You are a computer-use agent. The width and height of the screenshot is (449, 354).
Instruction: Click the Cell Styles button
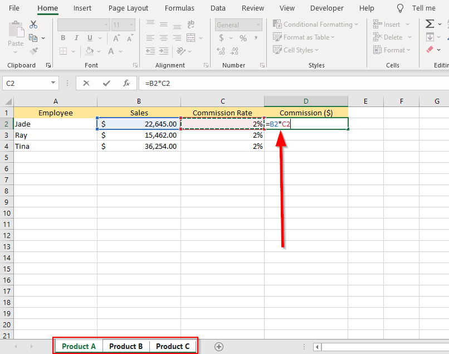(297, 50)
